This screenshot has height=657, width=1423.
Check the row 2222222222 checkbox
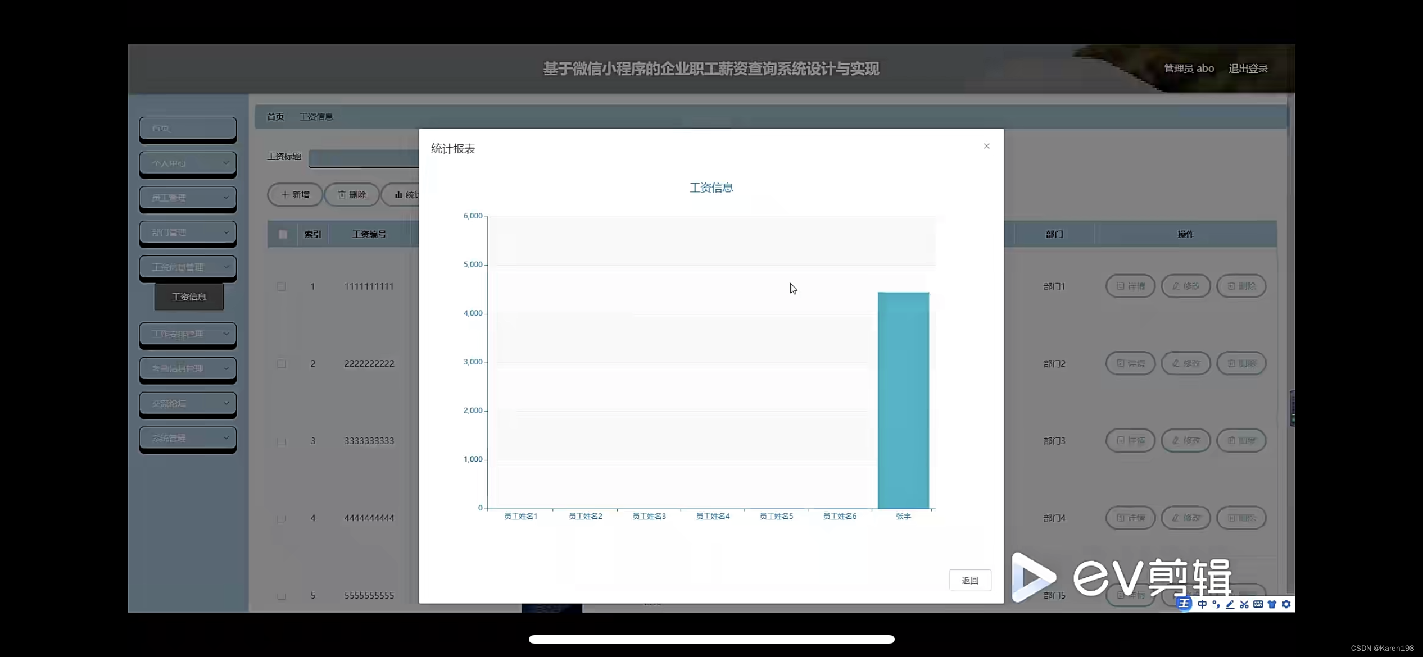282,364
